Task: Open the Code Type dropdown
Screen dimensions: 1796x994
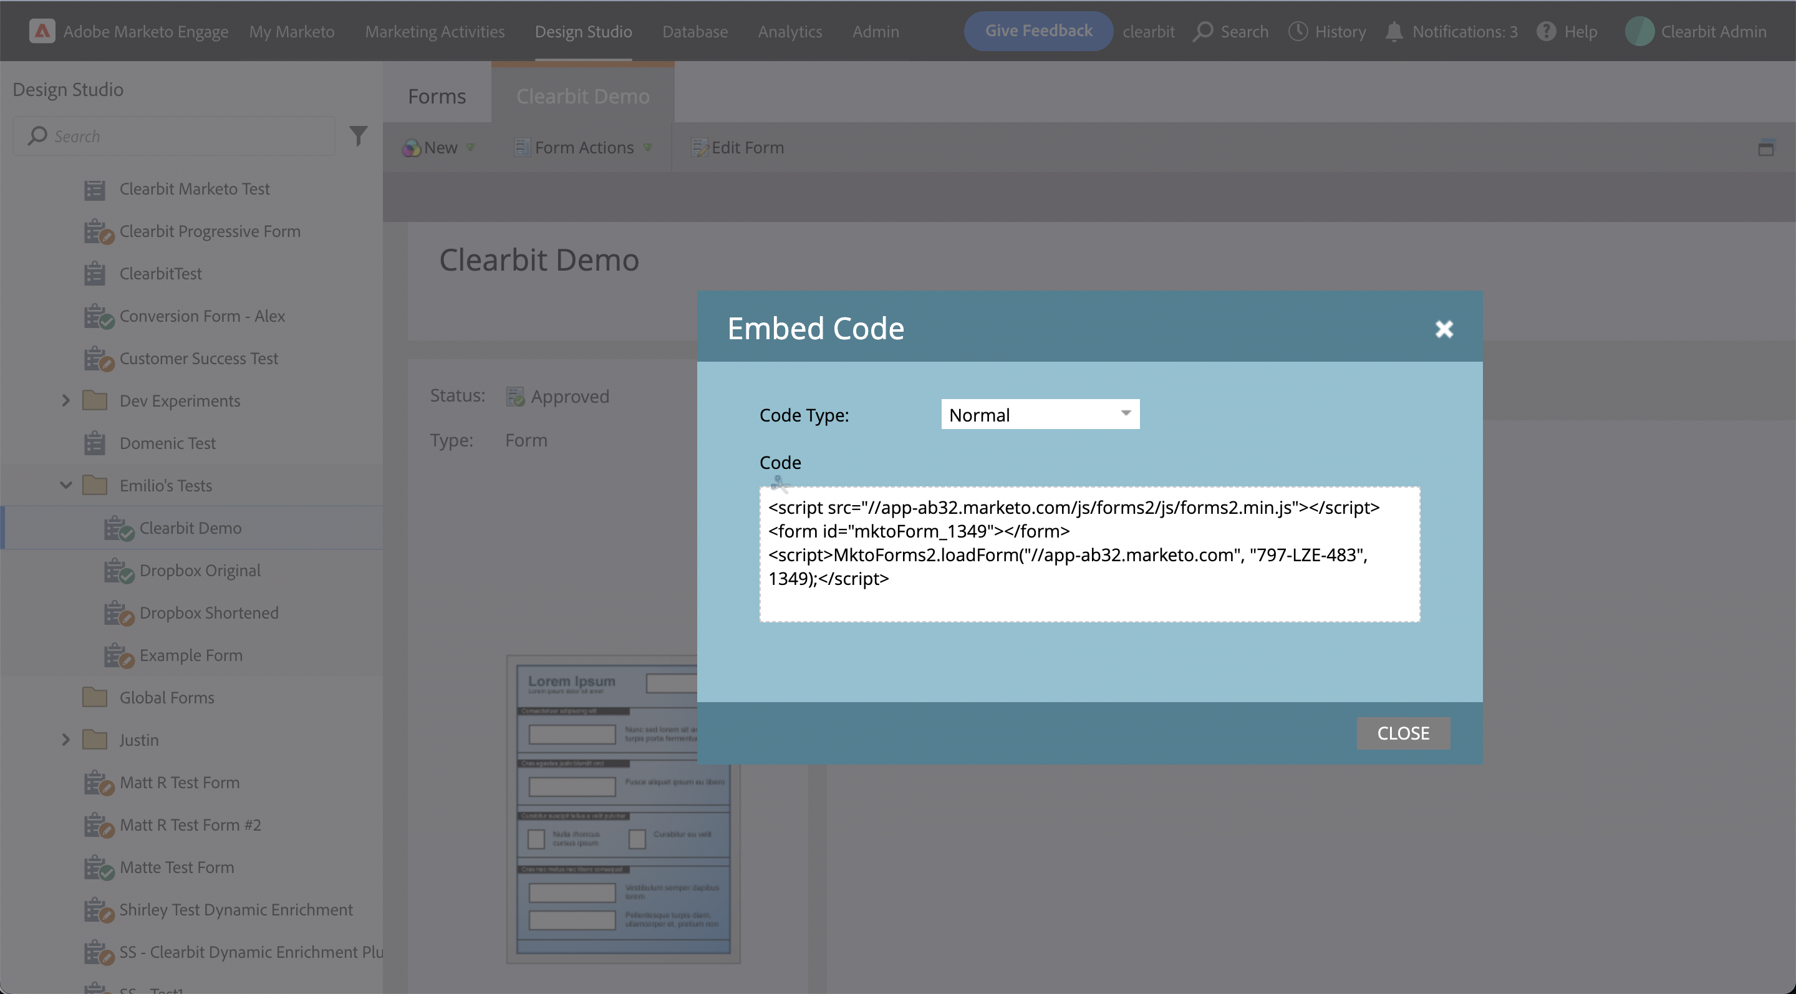Action: 1040,414
